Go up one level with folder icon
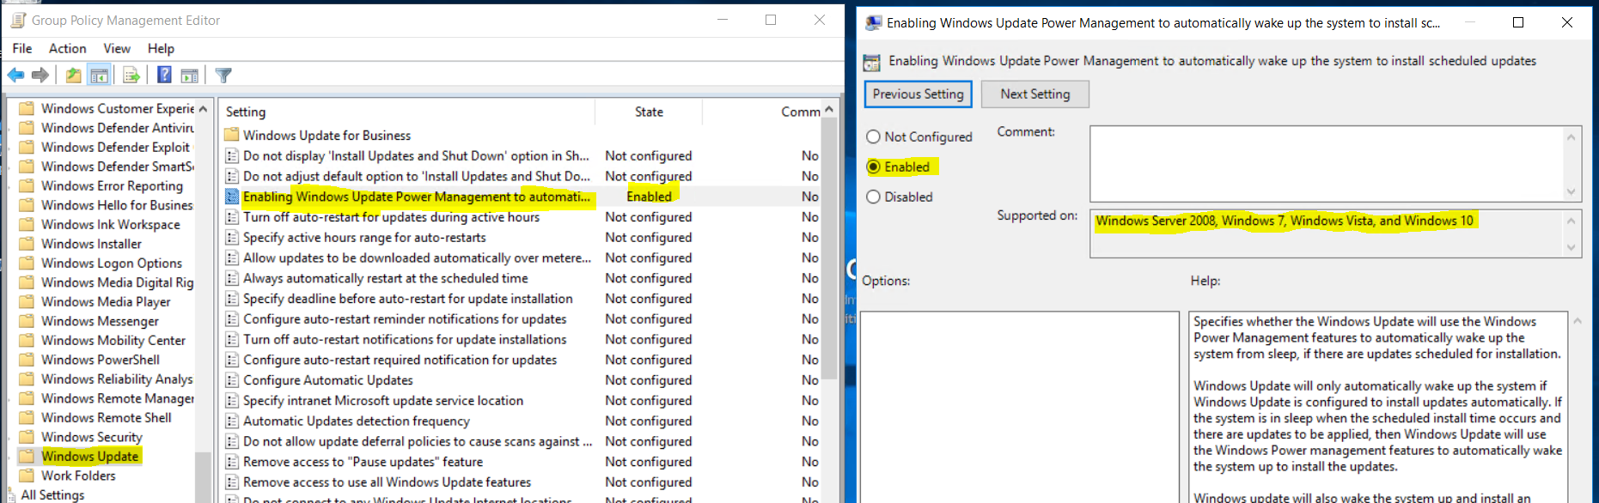The width and height of the screenshot is (1599, 503). point(74,76)
